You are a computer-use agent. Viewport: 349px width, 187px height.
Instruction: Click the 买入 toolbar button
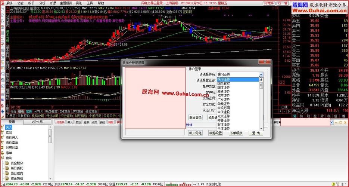coord(70,122)
